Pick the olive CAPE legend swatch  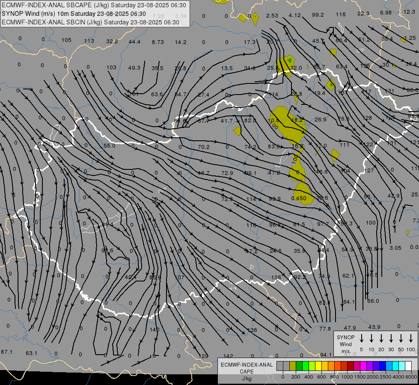click(293, 366)
